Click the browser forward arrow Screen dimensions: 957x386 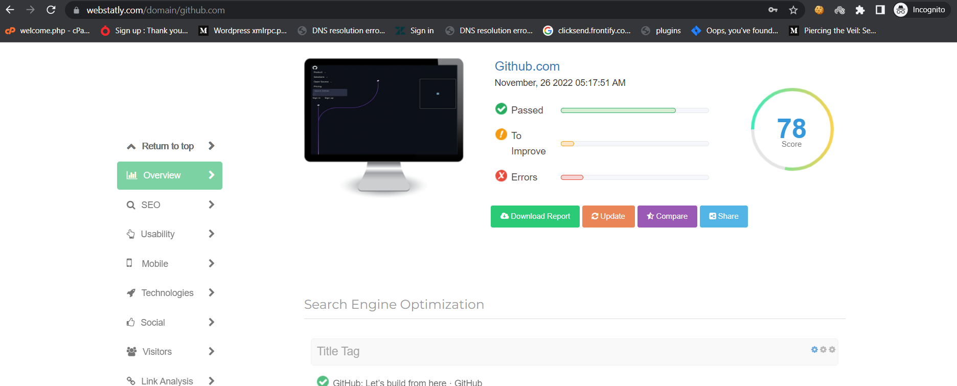click(x=30, y=10)
